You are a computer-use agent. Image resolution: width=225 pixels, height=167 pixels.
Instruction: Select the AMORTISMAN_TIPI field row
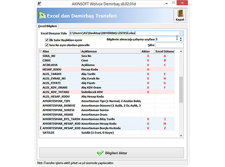pos(107,101)
